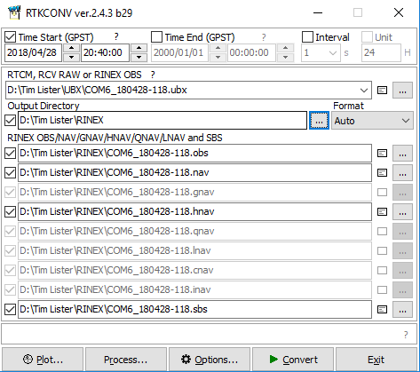View the .nav output file icon
This screenshot has height=372, width=420.
[x=382, y=173]
